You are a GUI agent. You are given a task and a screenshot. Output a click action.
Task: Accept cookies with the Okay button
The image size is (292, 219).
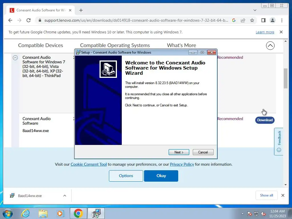tap(161, 176)
